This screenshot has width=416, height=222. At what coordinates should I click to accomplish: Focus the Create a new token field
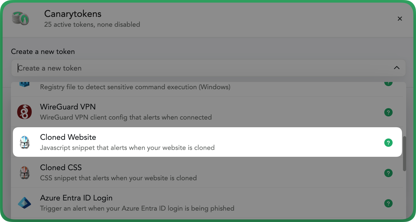(x=208, y=68)
